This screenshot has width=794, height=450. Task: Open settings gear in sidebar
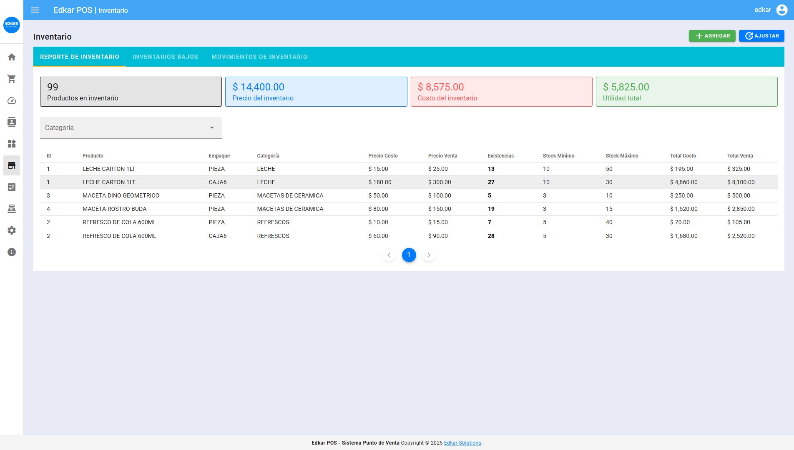click(12, 230)
